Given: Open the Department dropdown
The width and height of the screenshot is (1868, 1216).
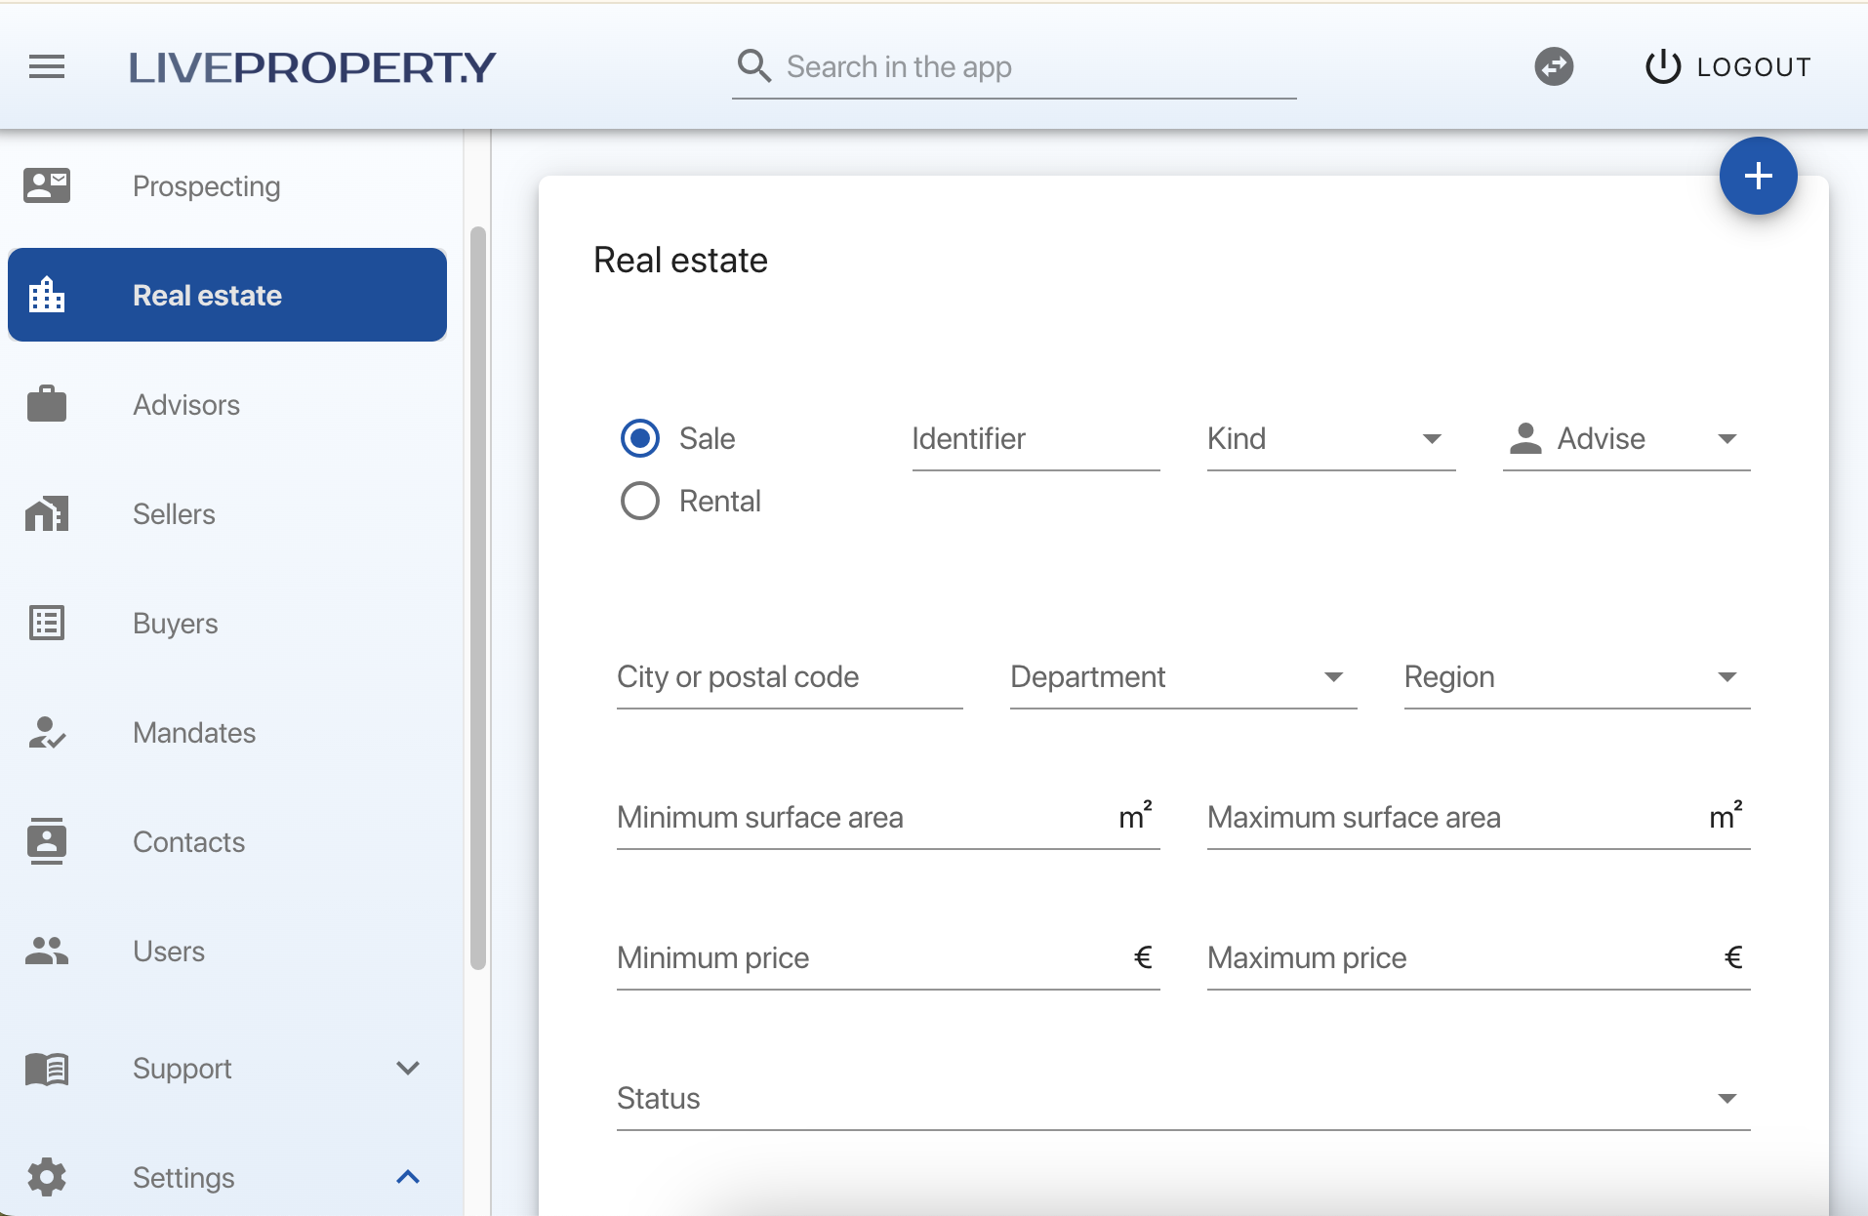Looking at the screenshot, I should click(x=1183, y=677).
